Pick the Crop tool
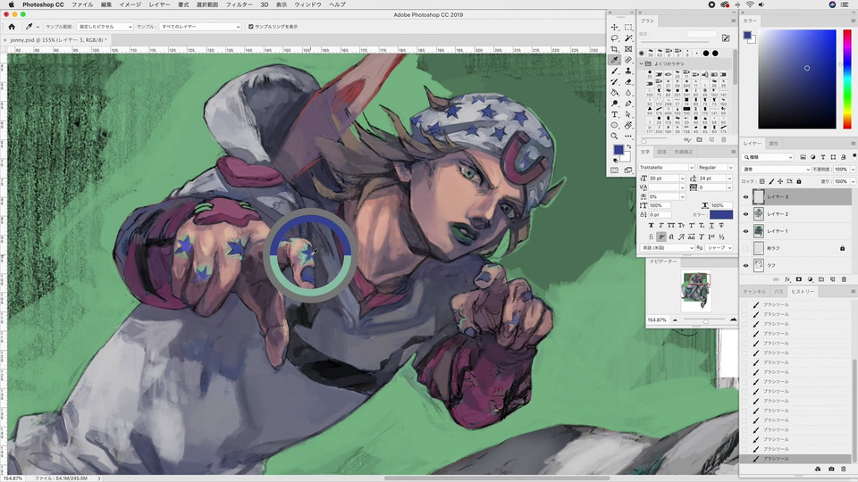858x482 pixels. tap(615, 49)
